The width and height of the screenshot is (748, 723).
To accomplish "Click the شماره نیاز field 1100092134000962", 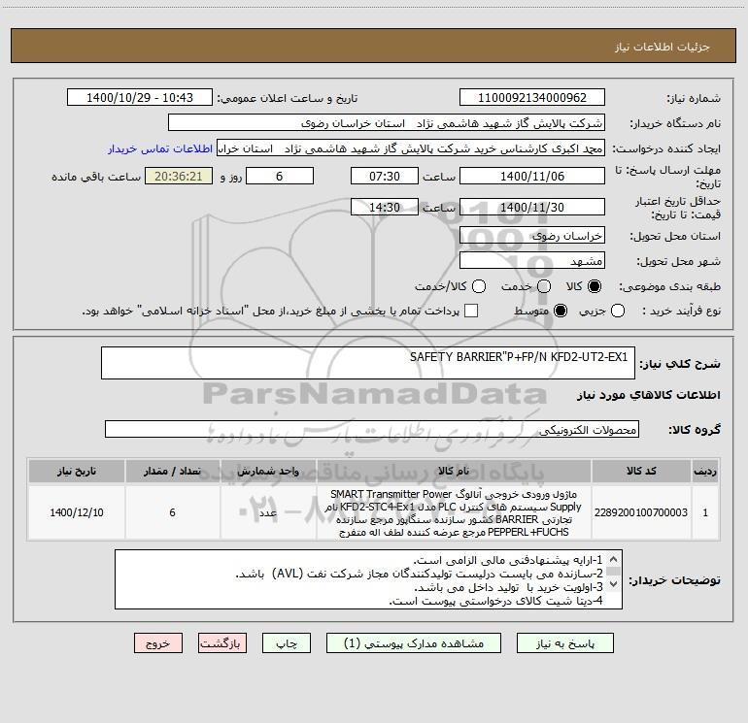I will click(532, 97).
